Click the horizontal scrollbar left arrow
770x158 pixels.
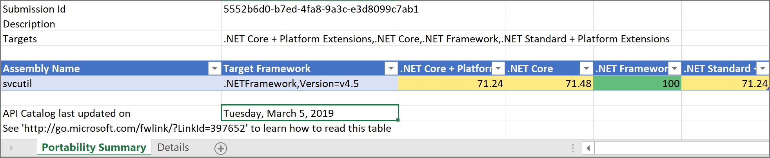588,148
